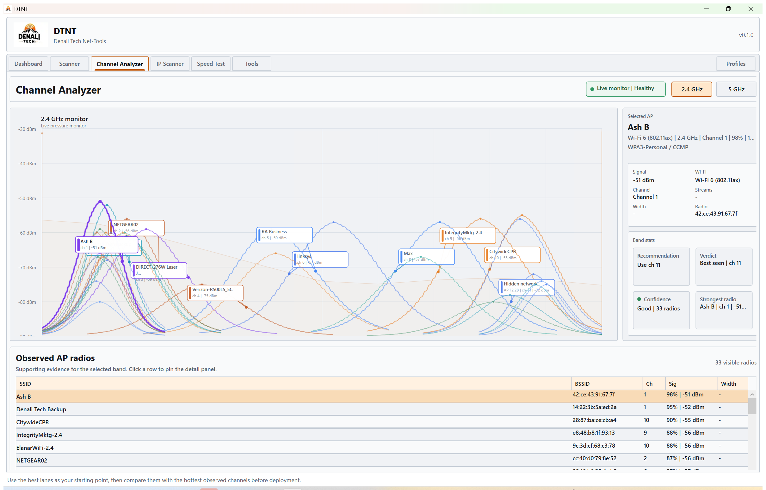Screen dimensions: 766x490
Task: Select the Use ch 11 recommendation card
Action: [x=661, y=266]
